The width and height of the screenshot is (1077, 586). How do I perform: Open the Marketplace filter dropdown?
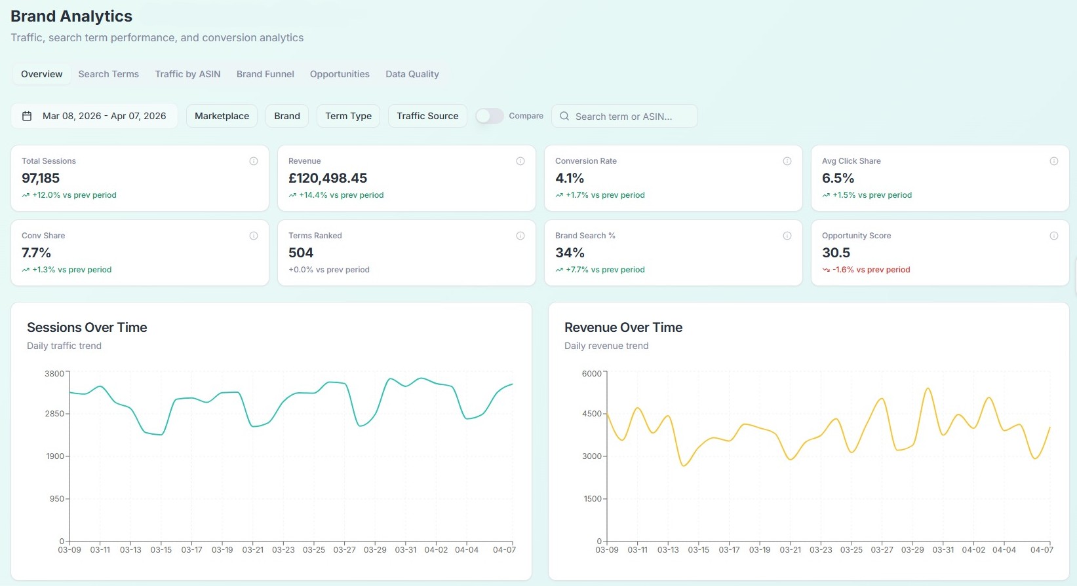(222, 116)
